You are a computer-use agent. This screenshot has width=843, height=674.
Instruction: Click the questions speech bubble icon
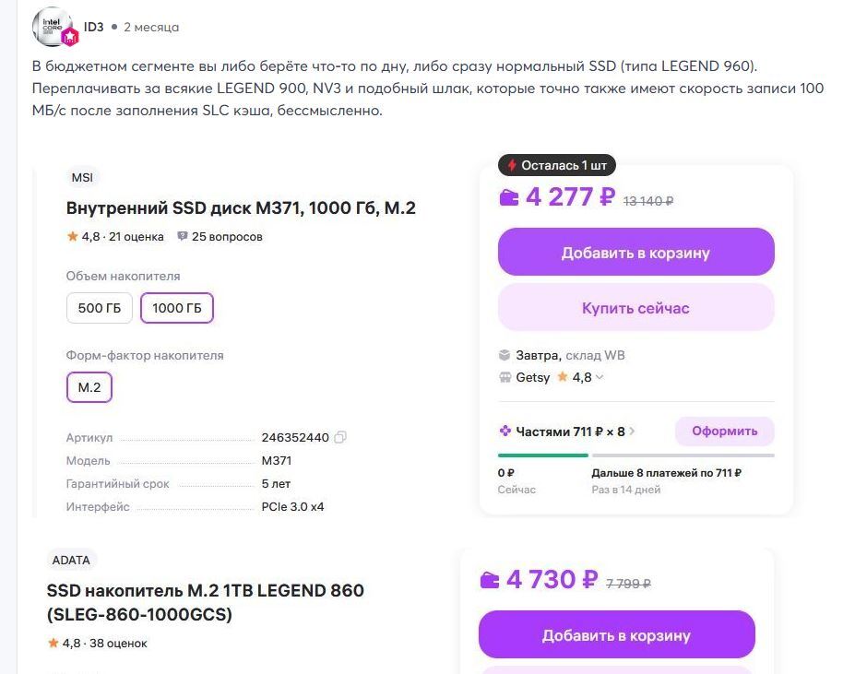click(182, 237)
